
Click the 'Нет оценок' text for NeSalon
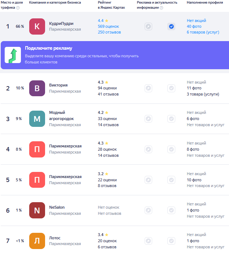[x=109, y=207]
